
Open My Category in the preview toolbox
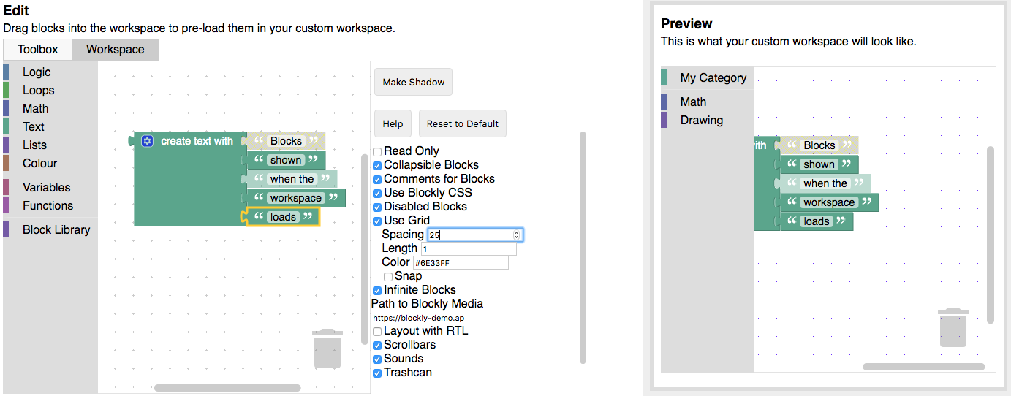pyautogui.click(x=713, y=77)
